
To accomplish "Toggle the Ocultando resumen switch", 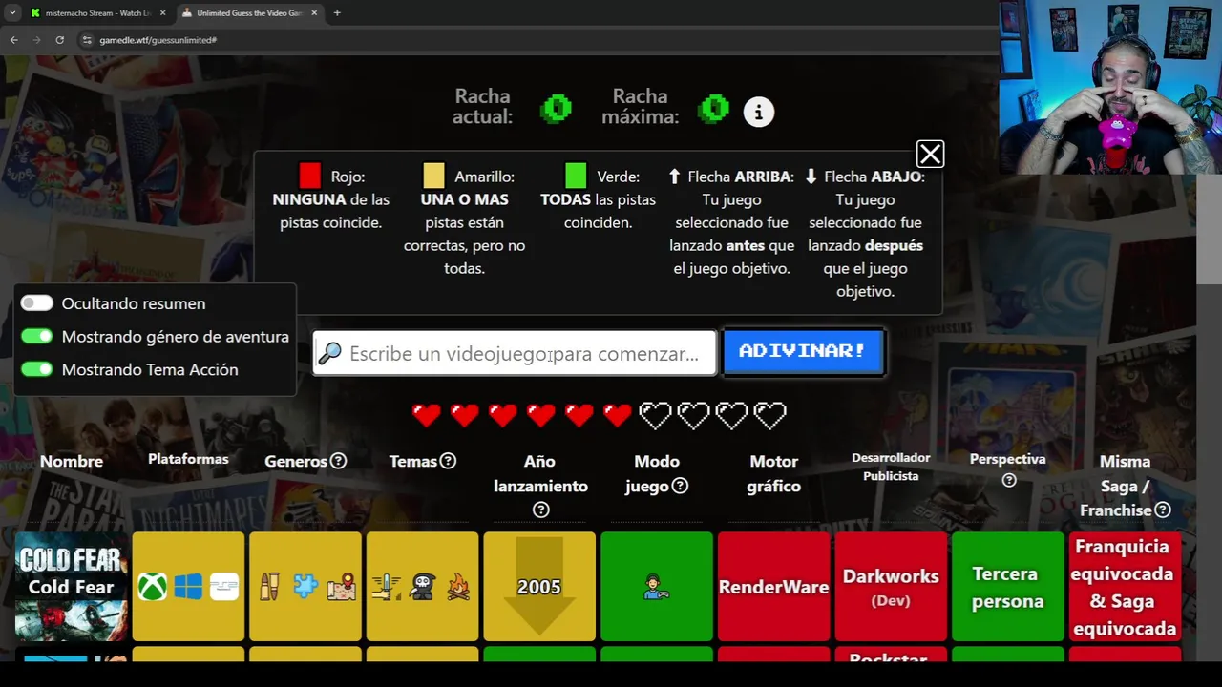I will [x=37, y=303].
